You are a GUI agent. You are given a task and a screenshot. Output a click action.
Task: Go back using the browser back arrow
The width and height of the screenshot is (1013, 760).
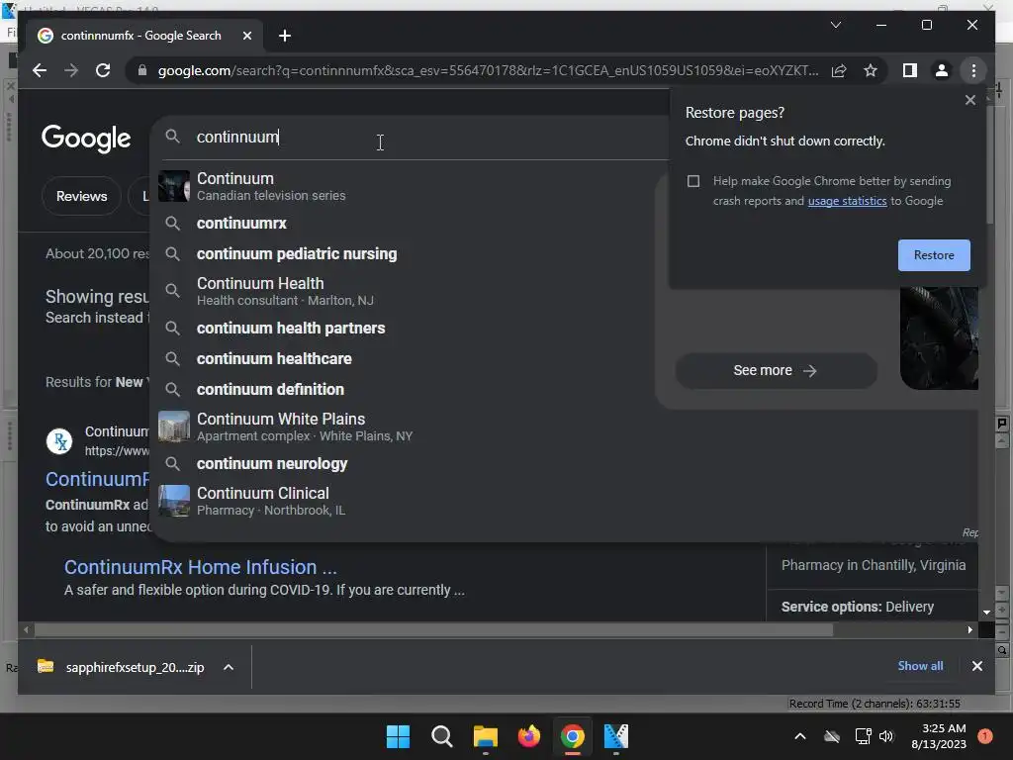[40, 70]
